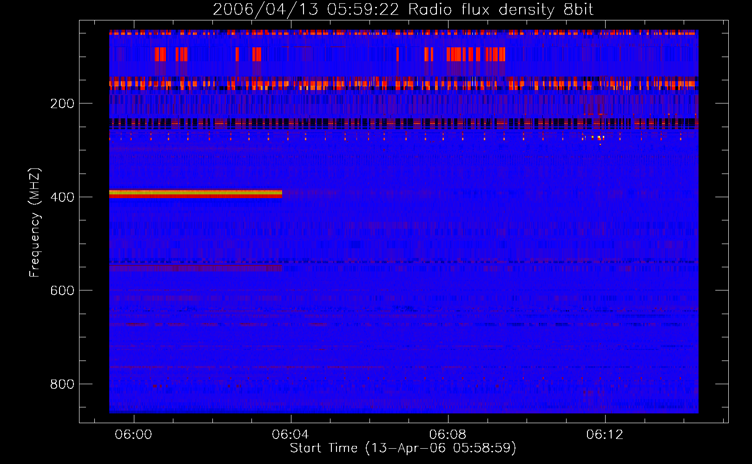Click the 200 frequency tick label
The image size is (752, 464).
coord(62,103)
